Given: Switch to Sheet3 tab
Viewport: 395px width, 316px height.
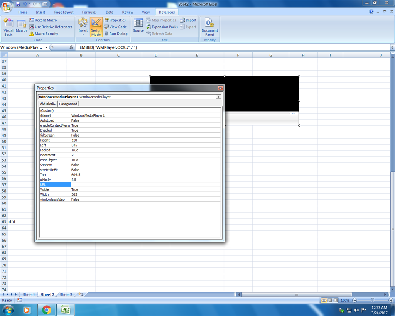Looking at the screenshot, I should tap(66, 294).
